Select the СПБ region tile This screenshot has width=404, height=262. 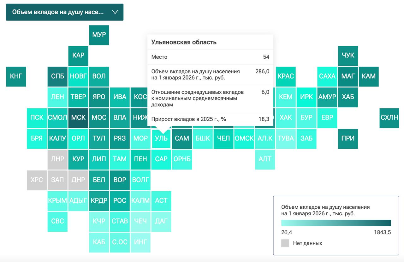pyautogui.click(x=57, y=76)
